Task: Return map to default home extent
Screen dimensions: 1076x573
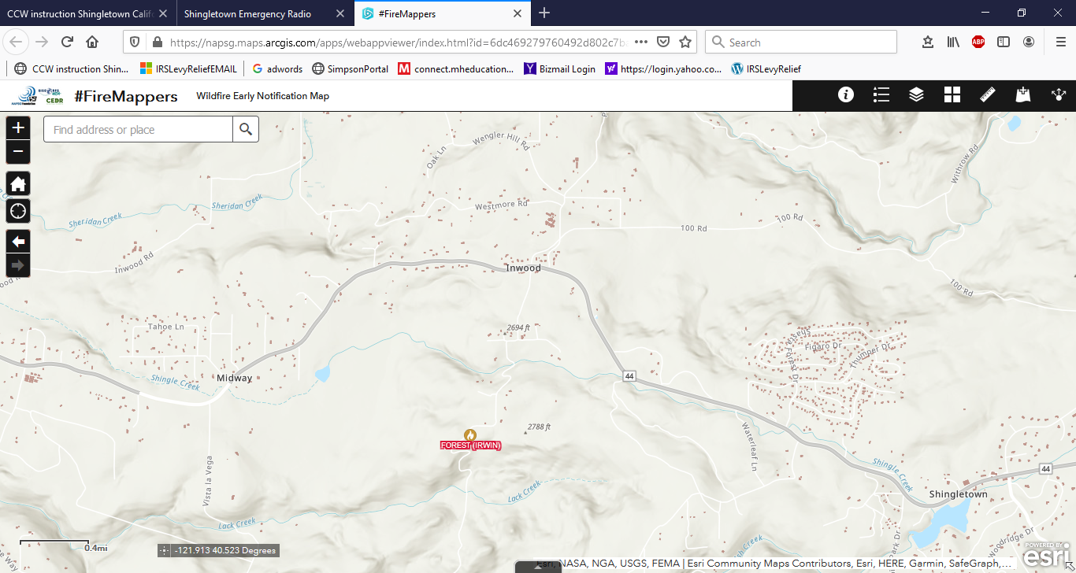Action: (18, 184)
